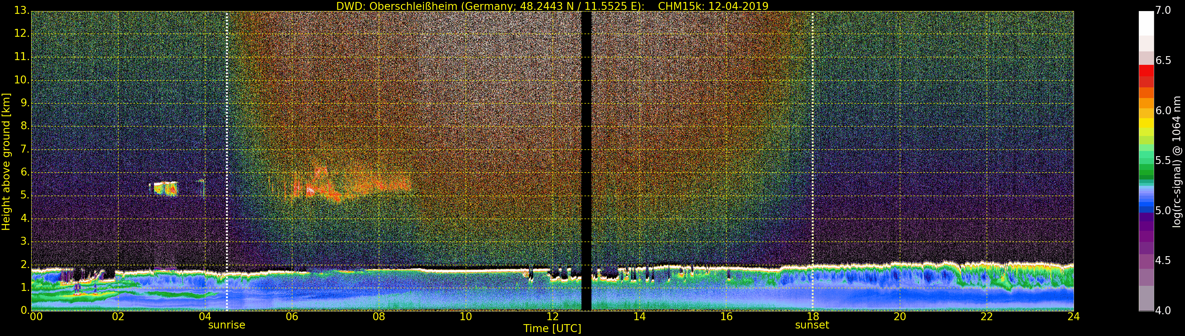Click the 'CHM15k: 12-04-2019' label
Screen dimensions: 1185x336
click(x=713, y=6)
